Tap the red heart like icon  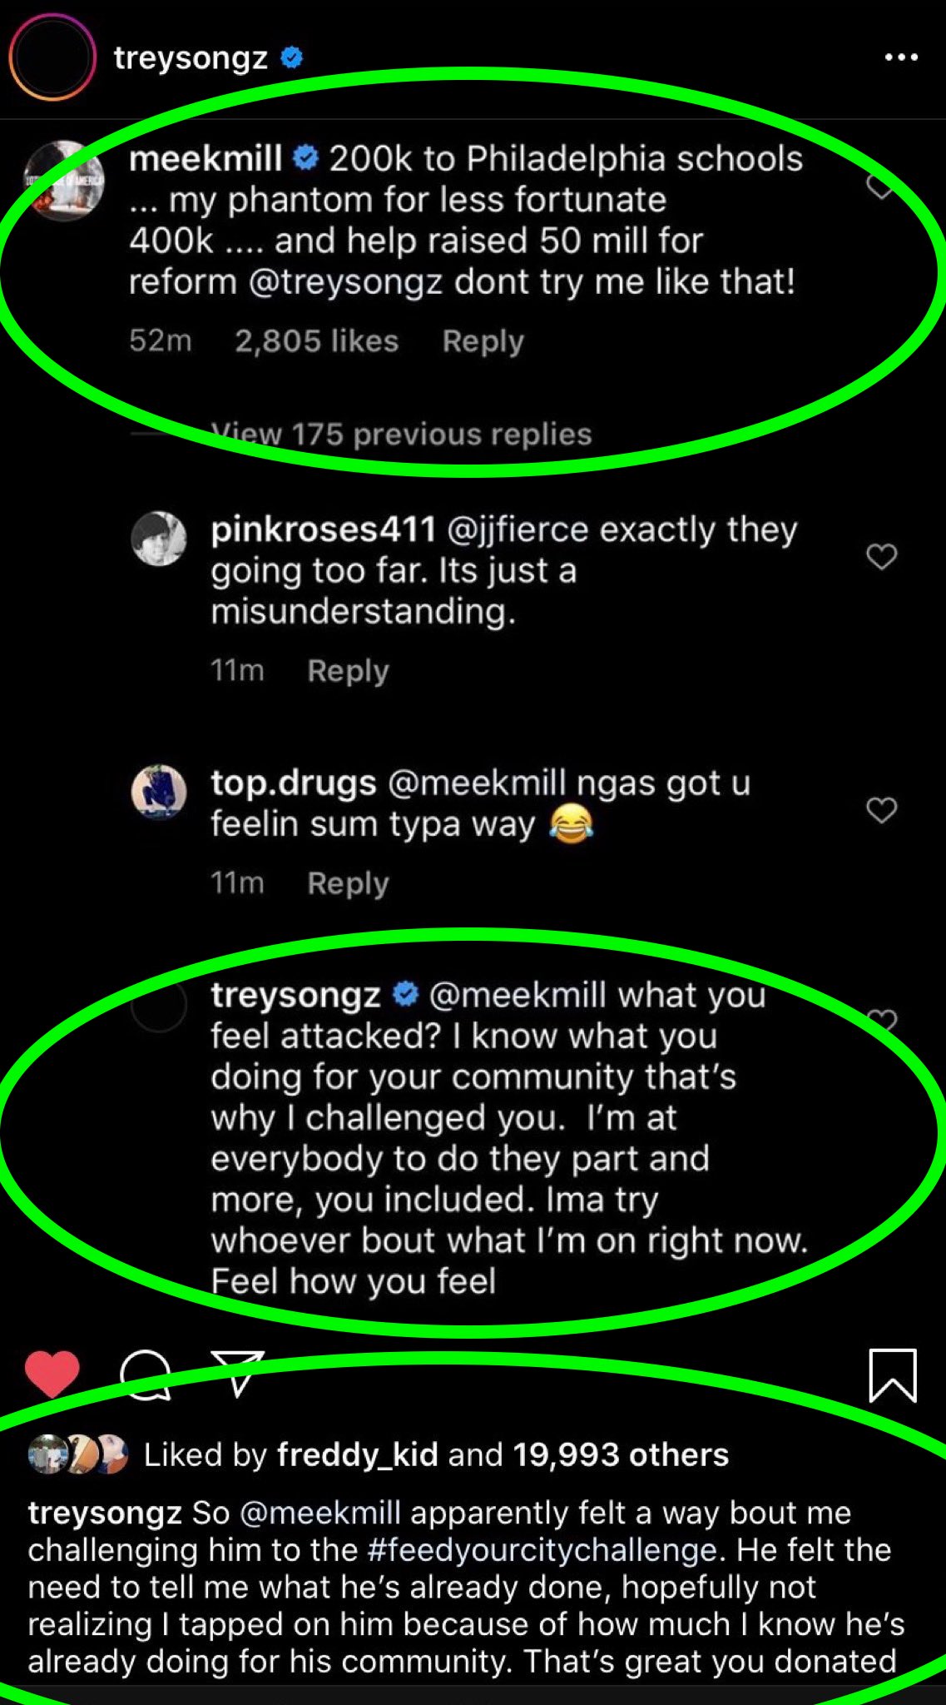click(52, 1374)
